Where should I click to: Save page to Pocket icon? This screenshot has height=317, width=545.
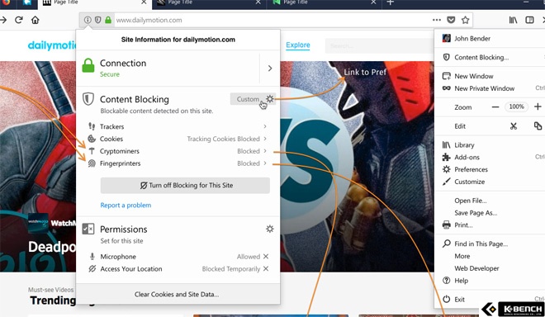[451, 20]
